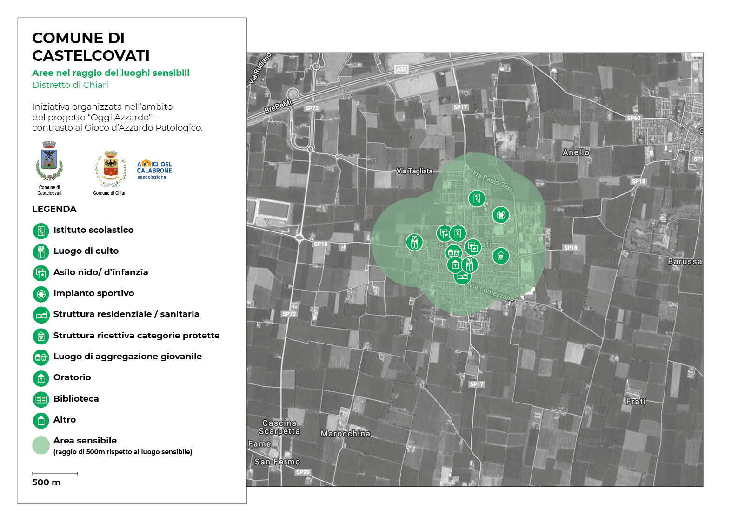The width and height of the screenshot is (738, 522).
Task: Click the 'Via Comezzano' road label
Action: point(492,292)
